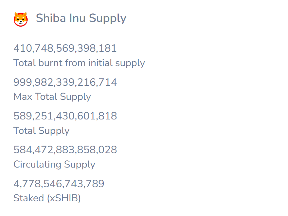Select the number 589,251,430,601,818
Screen dimensions: 288x216
(x=65, y=116)
